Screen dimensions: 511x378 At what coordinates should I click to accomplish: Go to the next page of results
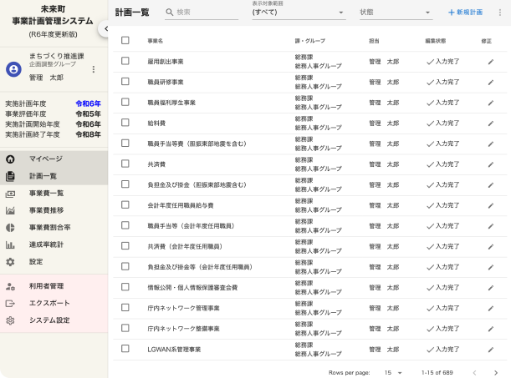496,373
